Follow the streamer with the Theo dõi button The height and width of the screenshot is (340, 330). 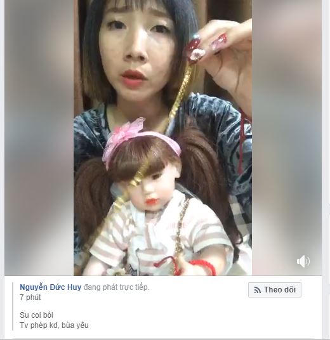[275, 290]
